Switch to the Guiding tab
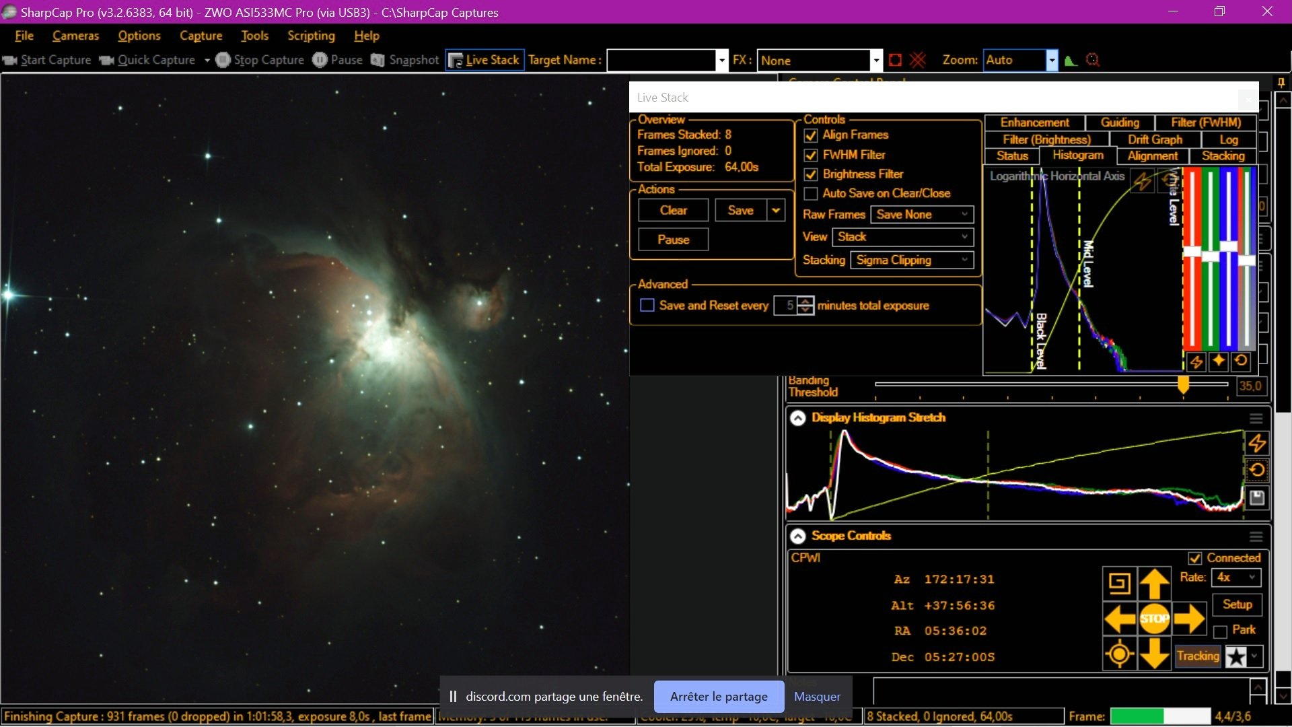The image size is (1292, 727). (1120, 123)
